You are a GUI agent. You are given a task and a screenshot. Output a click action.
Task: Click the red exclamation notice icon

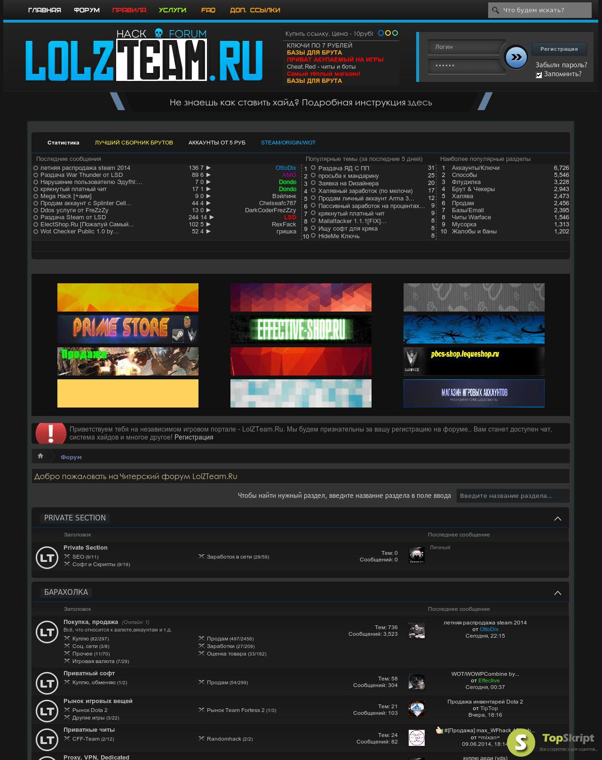51,433
